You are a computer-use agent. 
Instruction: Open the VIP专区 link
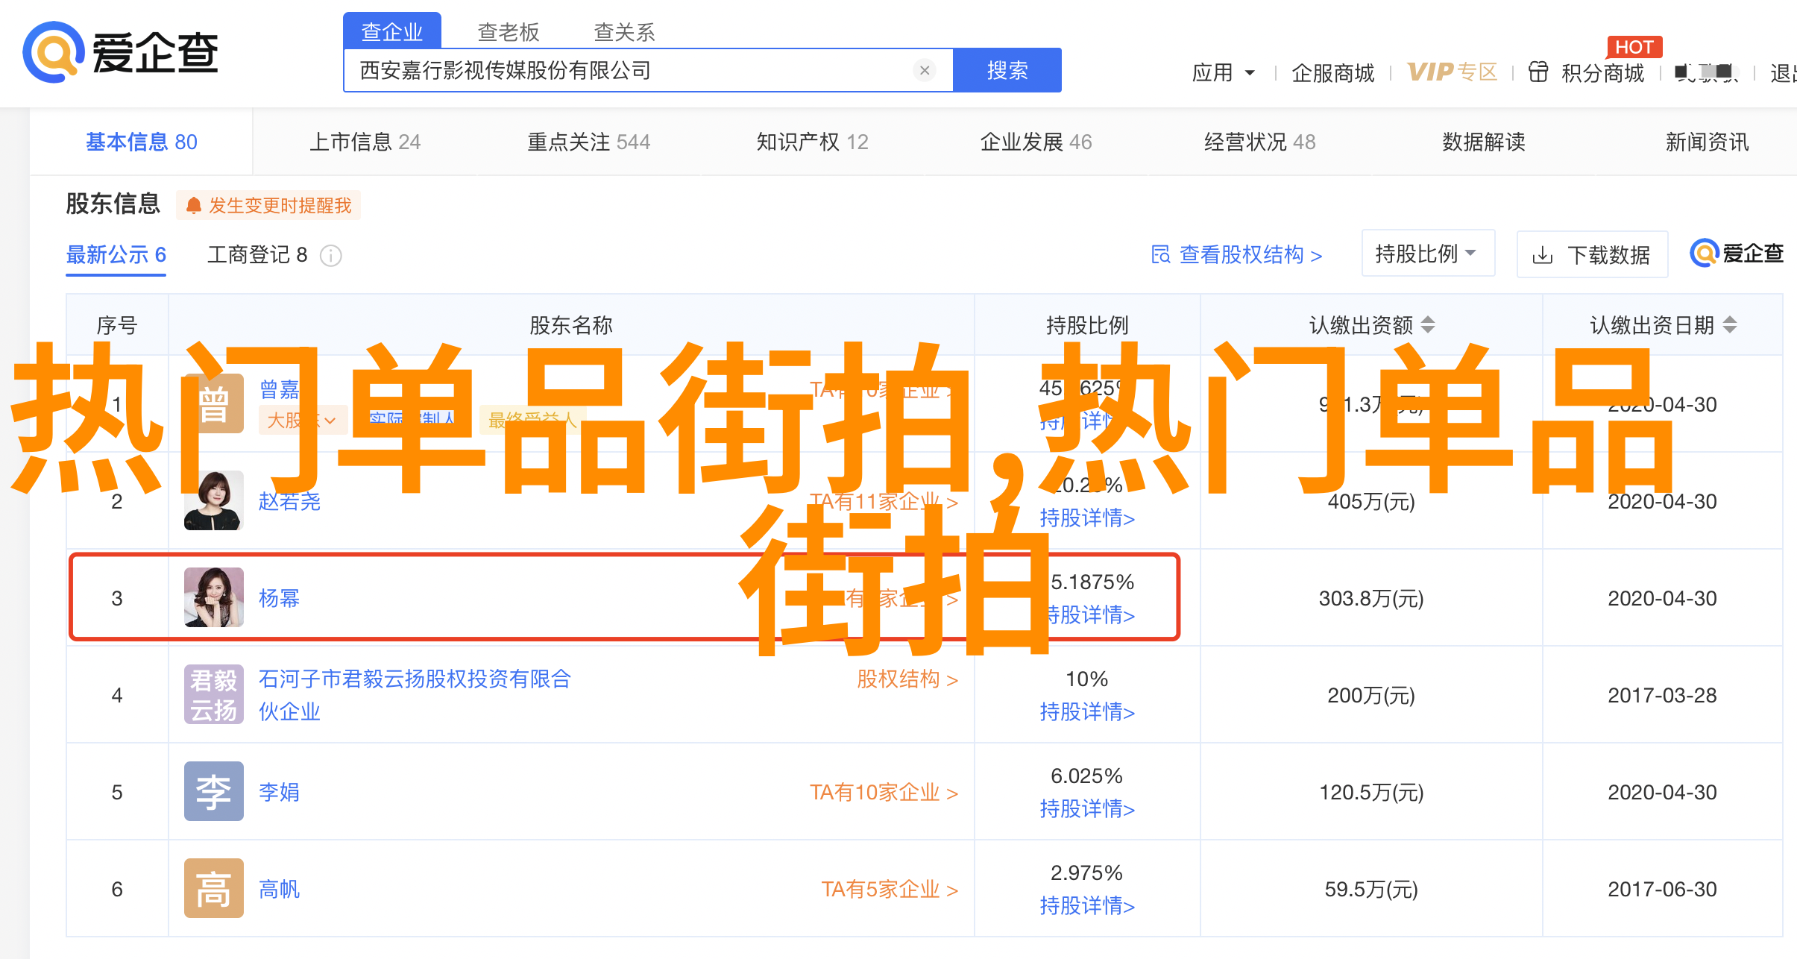[1453, 72]
